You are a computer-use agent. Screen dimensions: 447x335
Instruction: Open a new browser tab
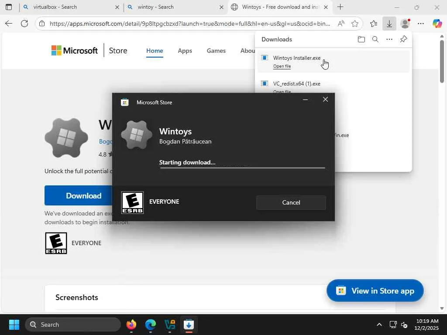click(340, 7)
